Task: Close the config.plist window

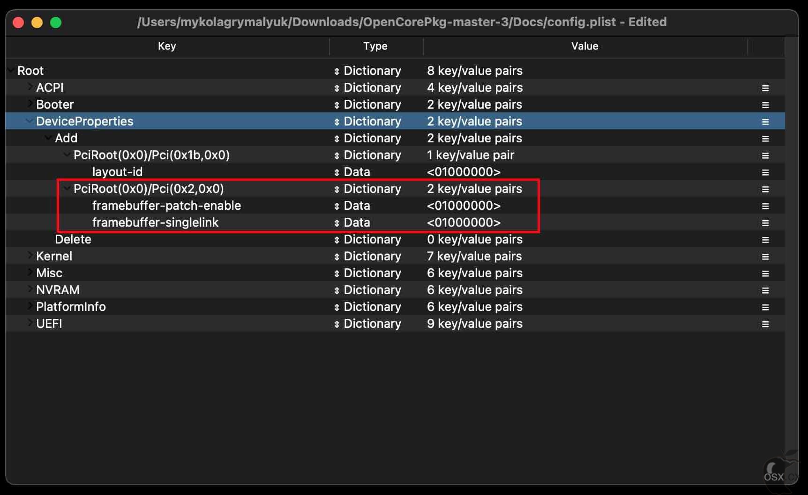Action: tap(18, 22)
